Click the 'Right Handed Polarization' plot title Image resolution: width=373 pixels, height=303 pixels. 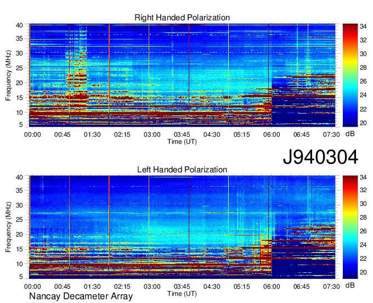[x=182, y=18]
